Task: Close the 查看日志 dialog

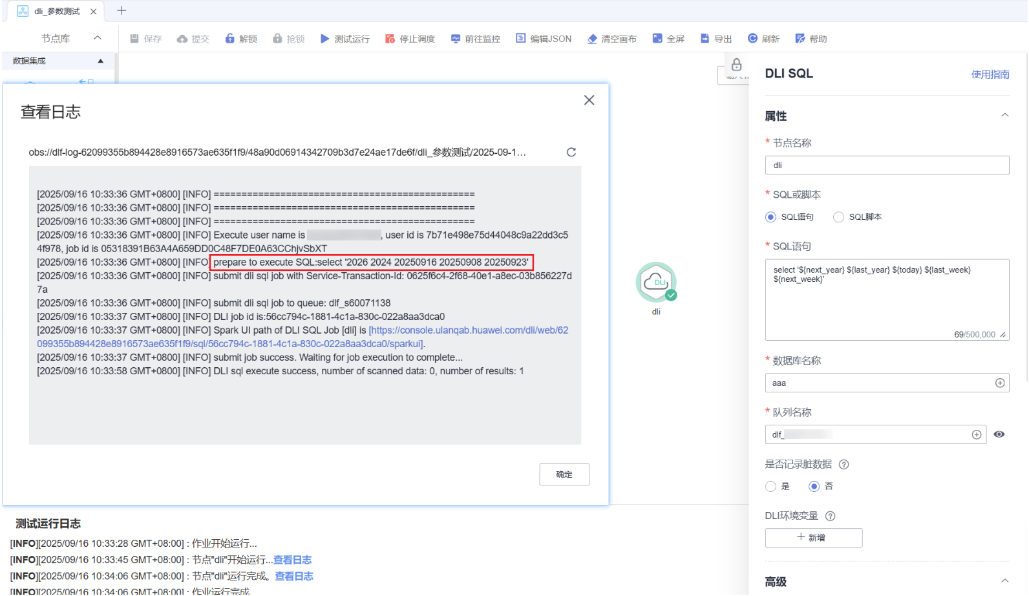Action: (589, 100)
